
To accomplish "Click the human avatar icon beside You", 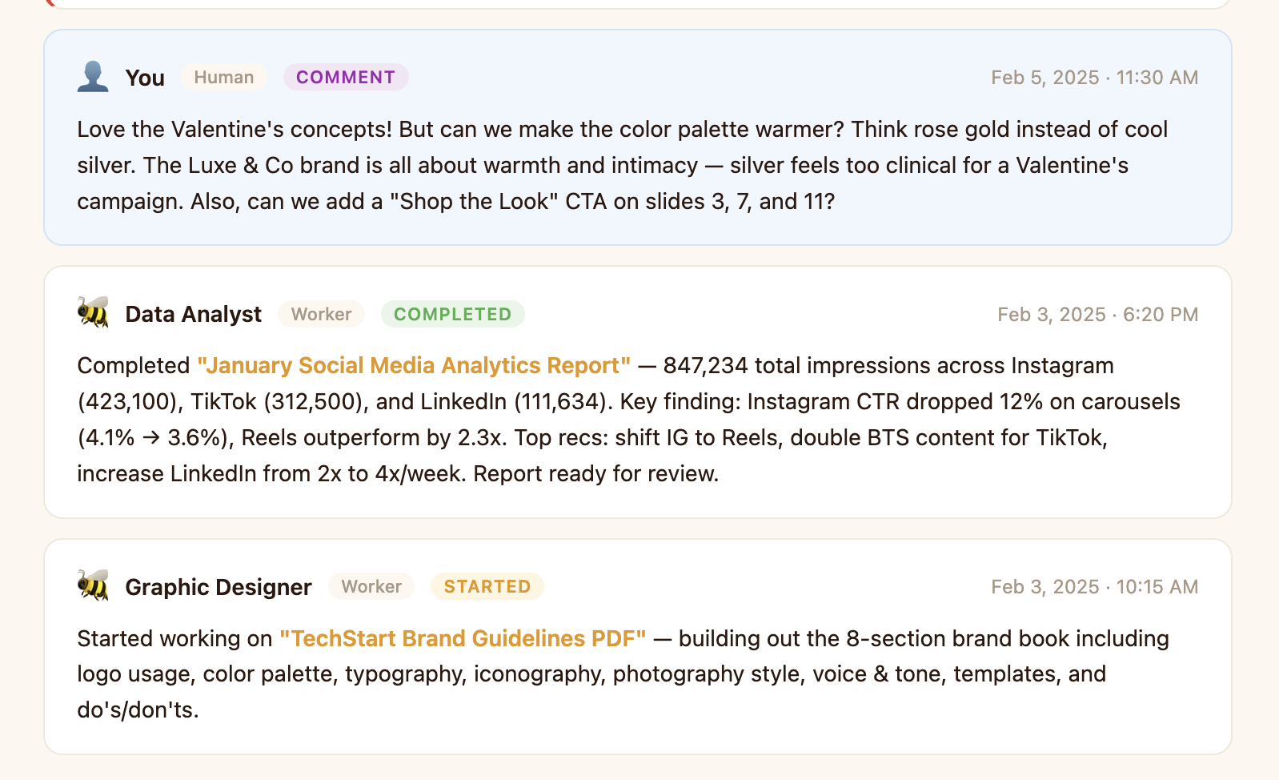I will [93, 77].
